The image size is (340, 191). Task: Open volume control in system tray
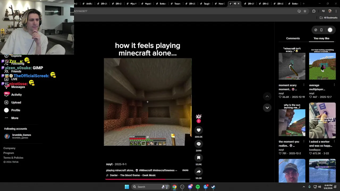coord(319,187)
